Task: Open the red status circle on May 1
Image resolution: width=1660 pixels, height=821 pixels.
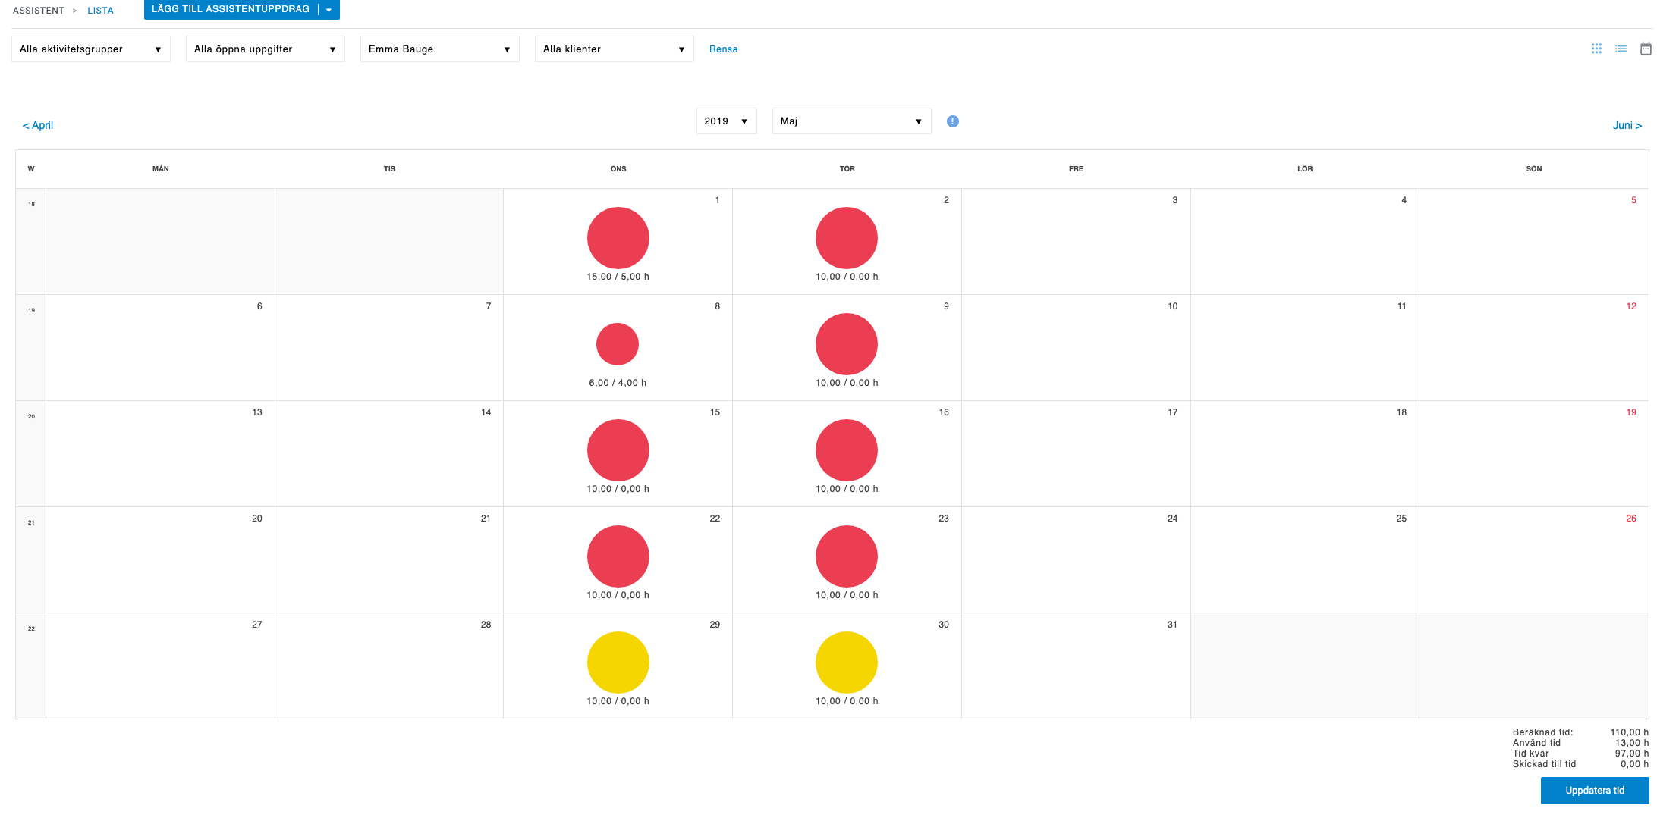Action: click(618, 237)
